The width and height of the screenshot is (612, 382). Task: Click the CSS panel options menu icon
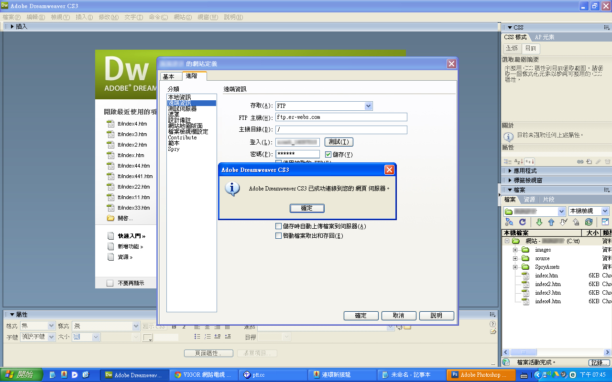(x=606, y=28)
